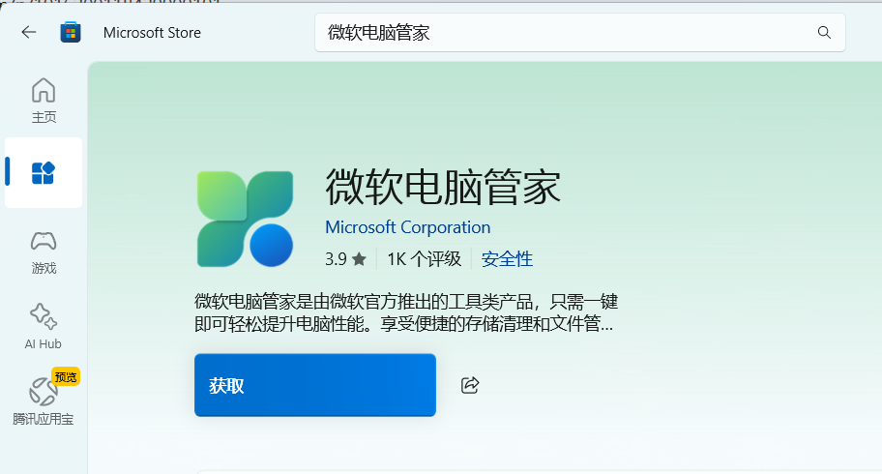Viewport: 882px width, 474px height.
Task: Open the 游戏 games section
Action: point(44,252)
